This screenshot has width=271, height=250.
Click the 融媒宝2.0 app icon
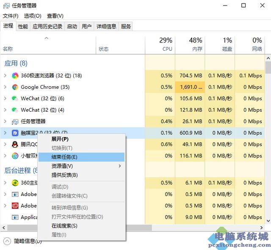(x=15, y=133)
